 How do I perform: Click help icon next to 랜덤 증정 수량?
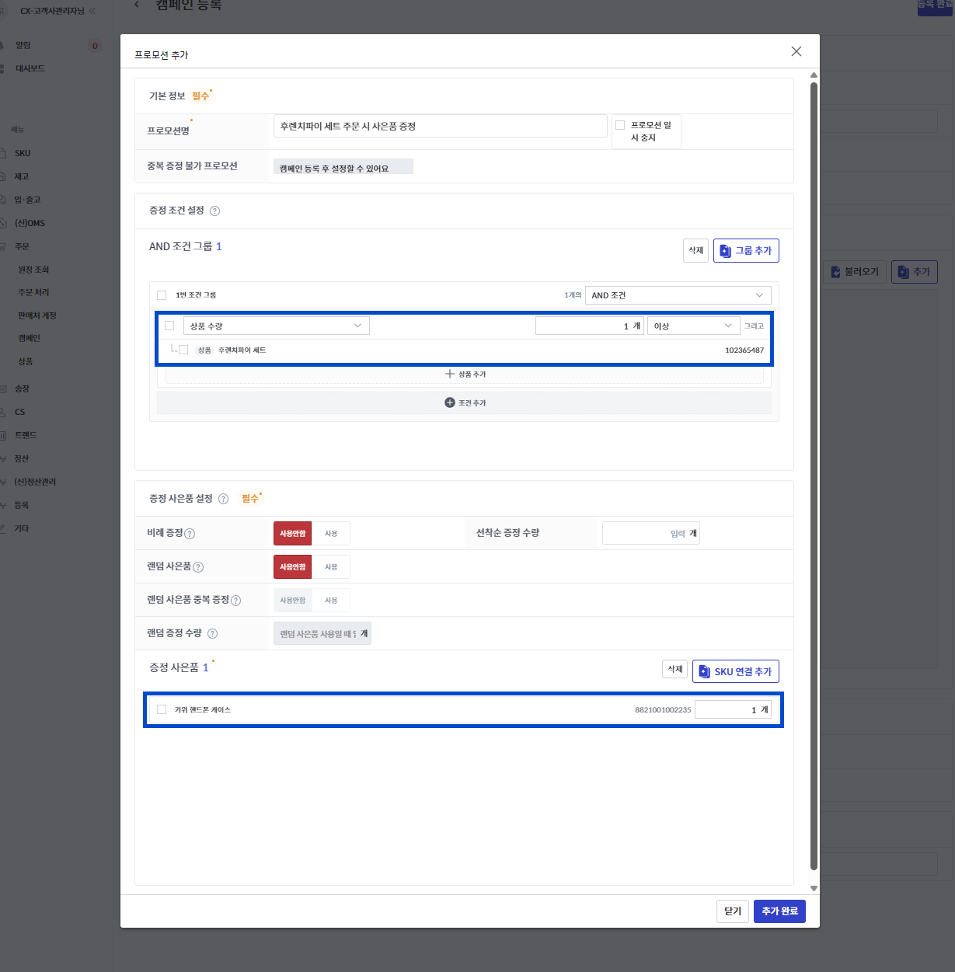pos(213,634)
